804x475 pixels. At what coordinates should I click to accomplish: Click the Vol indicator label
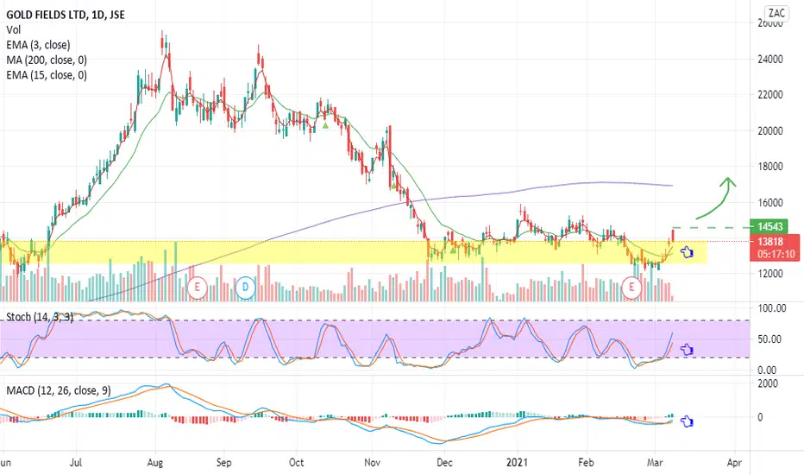click(x=13, y=29)
